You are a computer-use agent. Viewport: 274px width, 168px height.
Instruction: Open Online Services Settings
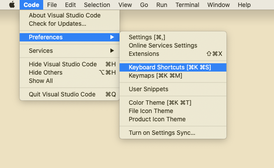(x=173, y=45)
